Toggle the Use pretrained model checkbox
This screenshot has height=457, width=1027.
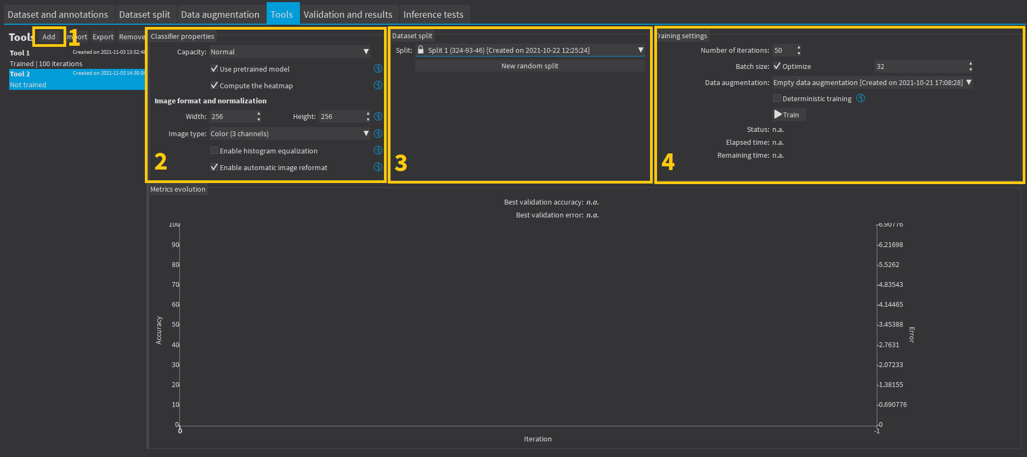click(x=214, y=68)
